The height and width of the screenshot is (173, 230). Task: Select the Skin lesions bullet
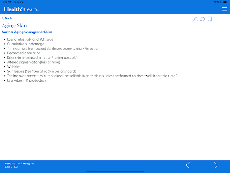42,71
